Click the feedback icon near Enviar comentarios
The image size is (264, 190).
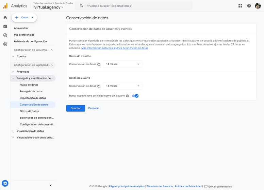pyautogui.click(x=206, y=187)
